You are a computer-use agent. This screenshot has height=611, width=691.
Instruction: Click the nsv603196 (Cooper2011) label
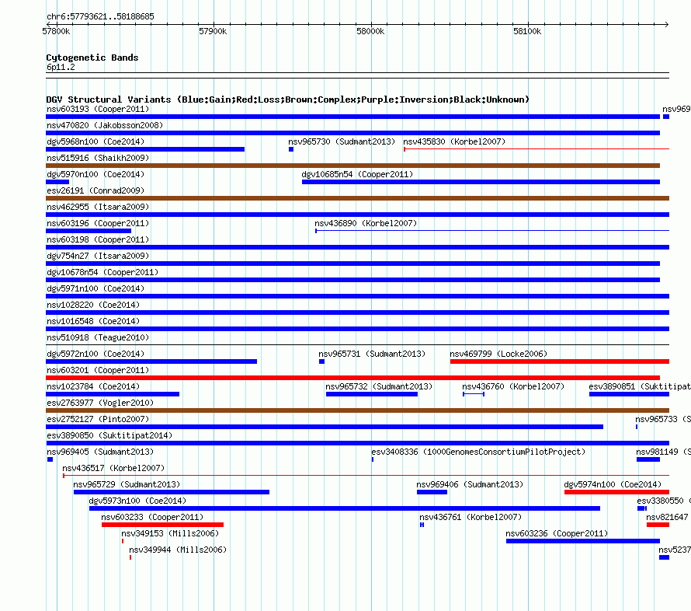98,223
